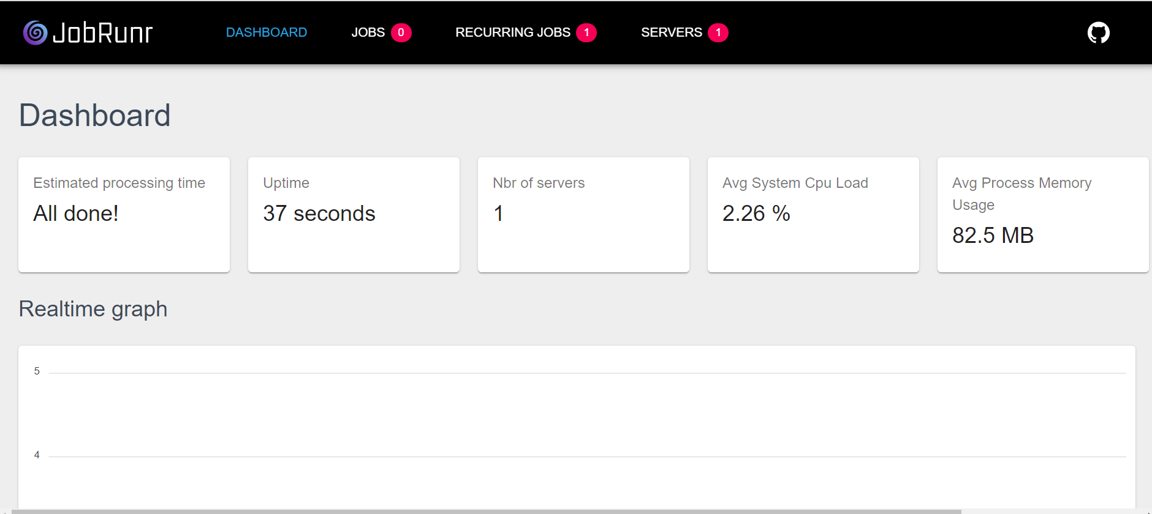The height and width of the screenshot is (514, 1152).
Task: Select the Estimated processing time card
Action: pyautogui.click(x=124, y=215)
